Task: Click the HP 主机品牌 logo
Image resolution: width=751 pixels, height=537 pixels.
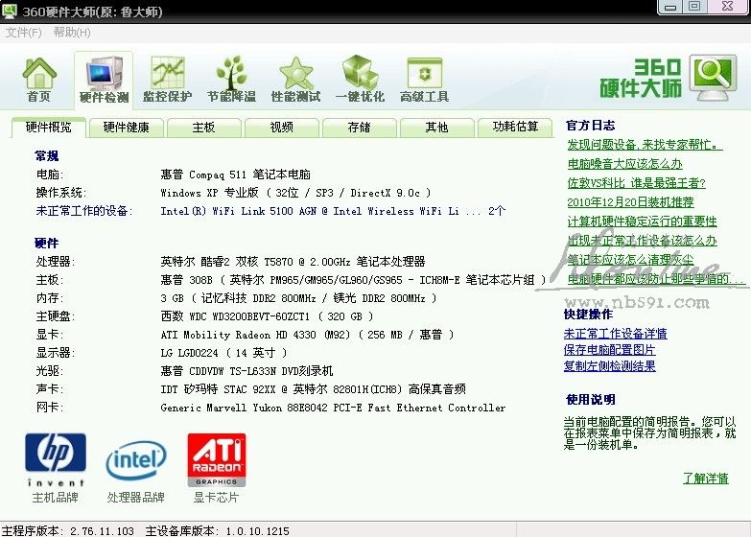Action: coord(56,459)
